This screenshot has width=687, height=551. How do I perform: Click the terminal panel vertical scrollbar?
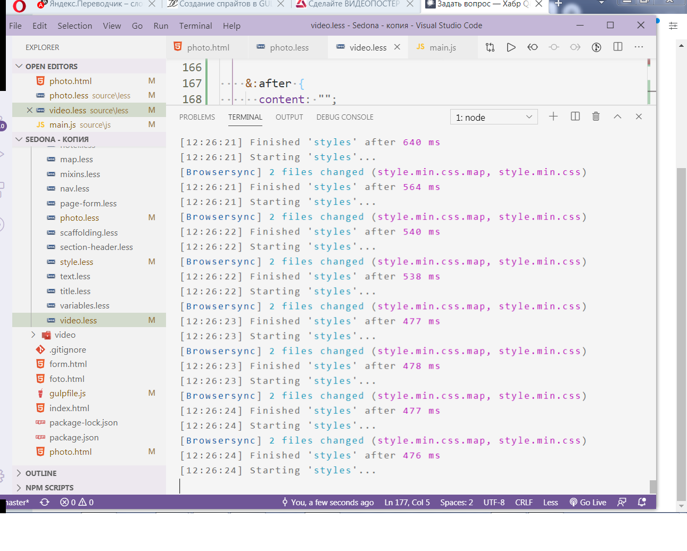tap(653, 487)
